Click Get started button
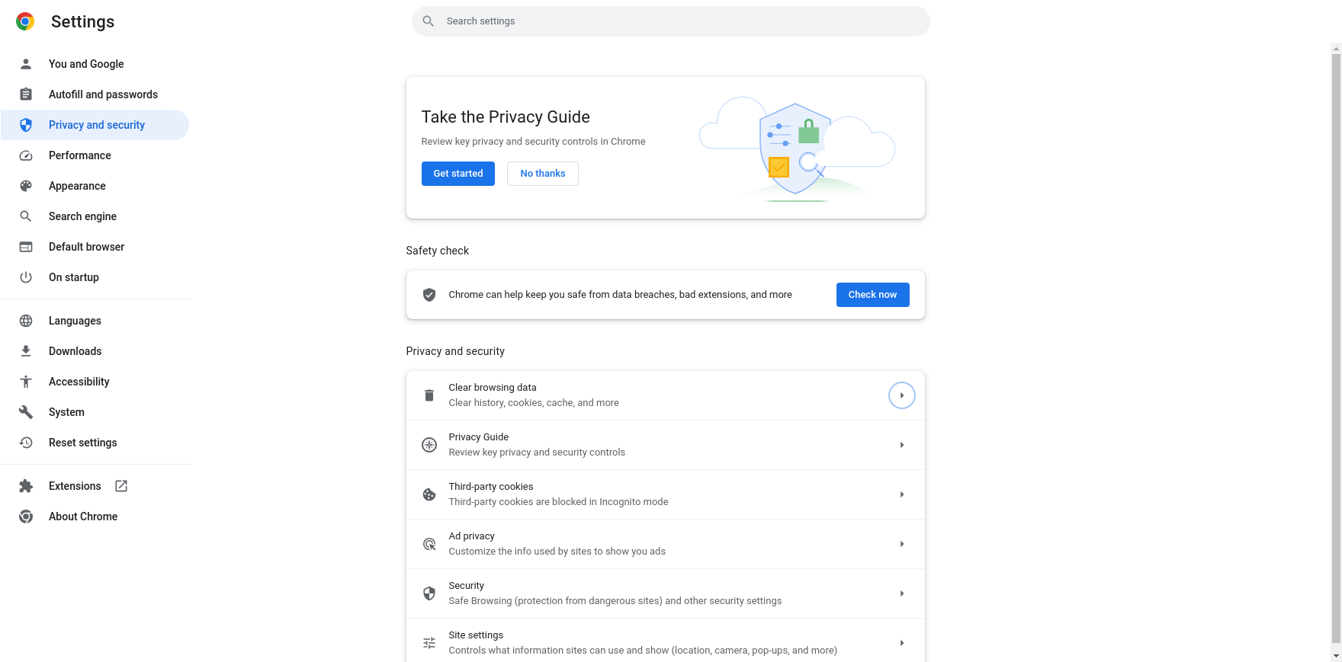This screenshot has width=1342, height=662. click(x=458, y=174)
